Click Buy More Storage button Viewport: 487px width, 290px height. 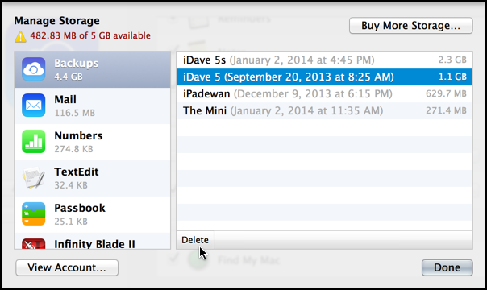pos(411,26)
